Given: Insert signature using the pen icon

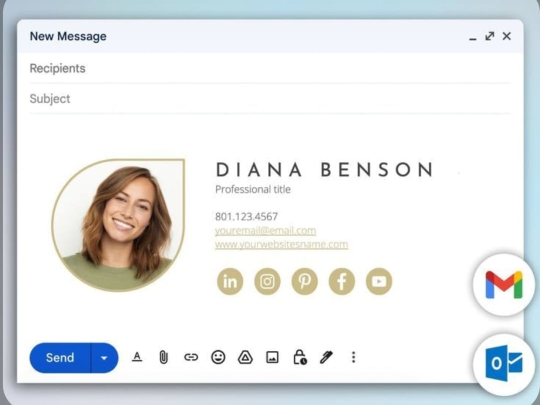Looking at the screenshot, I should click(x=326, y=357).
